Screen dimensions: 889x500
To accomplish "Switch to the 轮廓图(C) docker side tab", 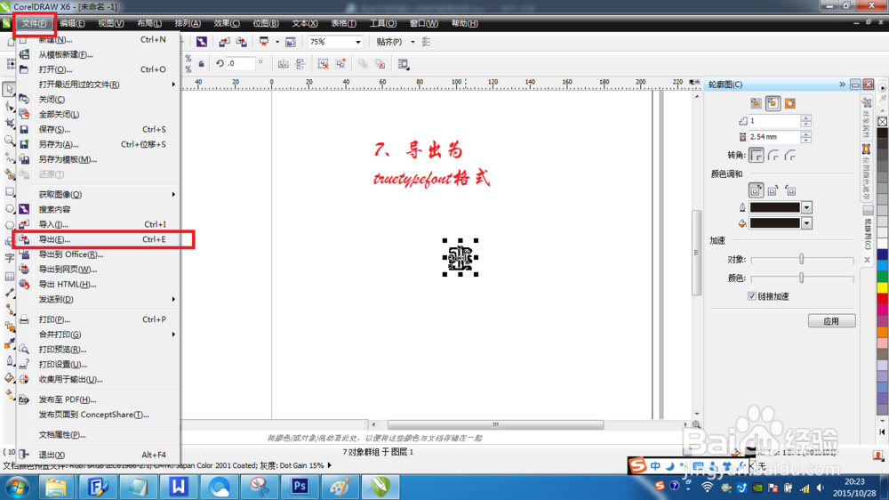I will coord(868,236).
